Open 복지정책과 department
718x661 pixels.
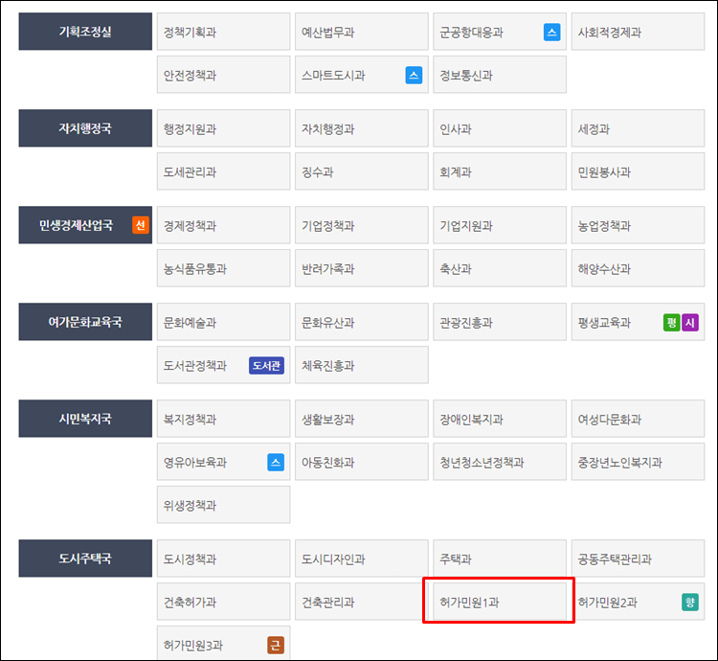pos(223,419)
